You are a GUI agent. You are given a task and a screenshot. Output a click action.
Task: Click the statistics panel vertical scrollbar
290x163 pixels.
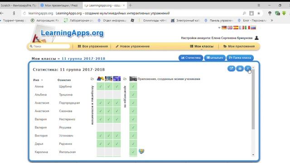253,100
